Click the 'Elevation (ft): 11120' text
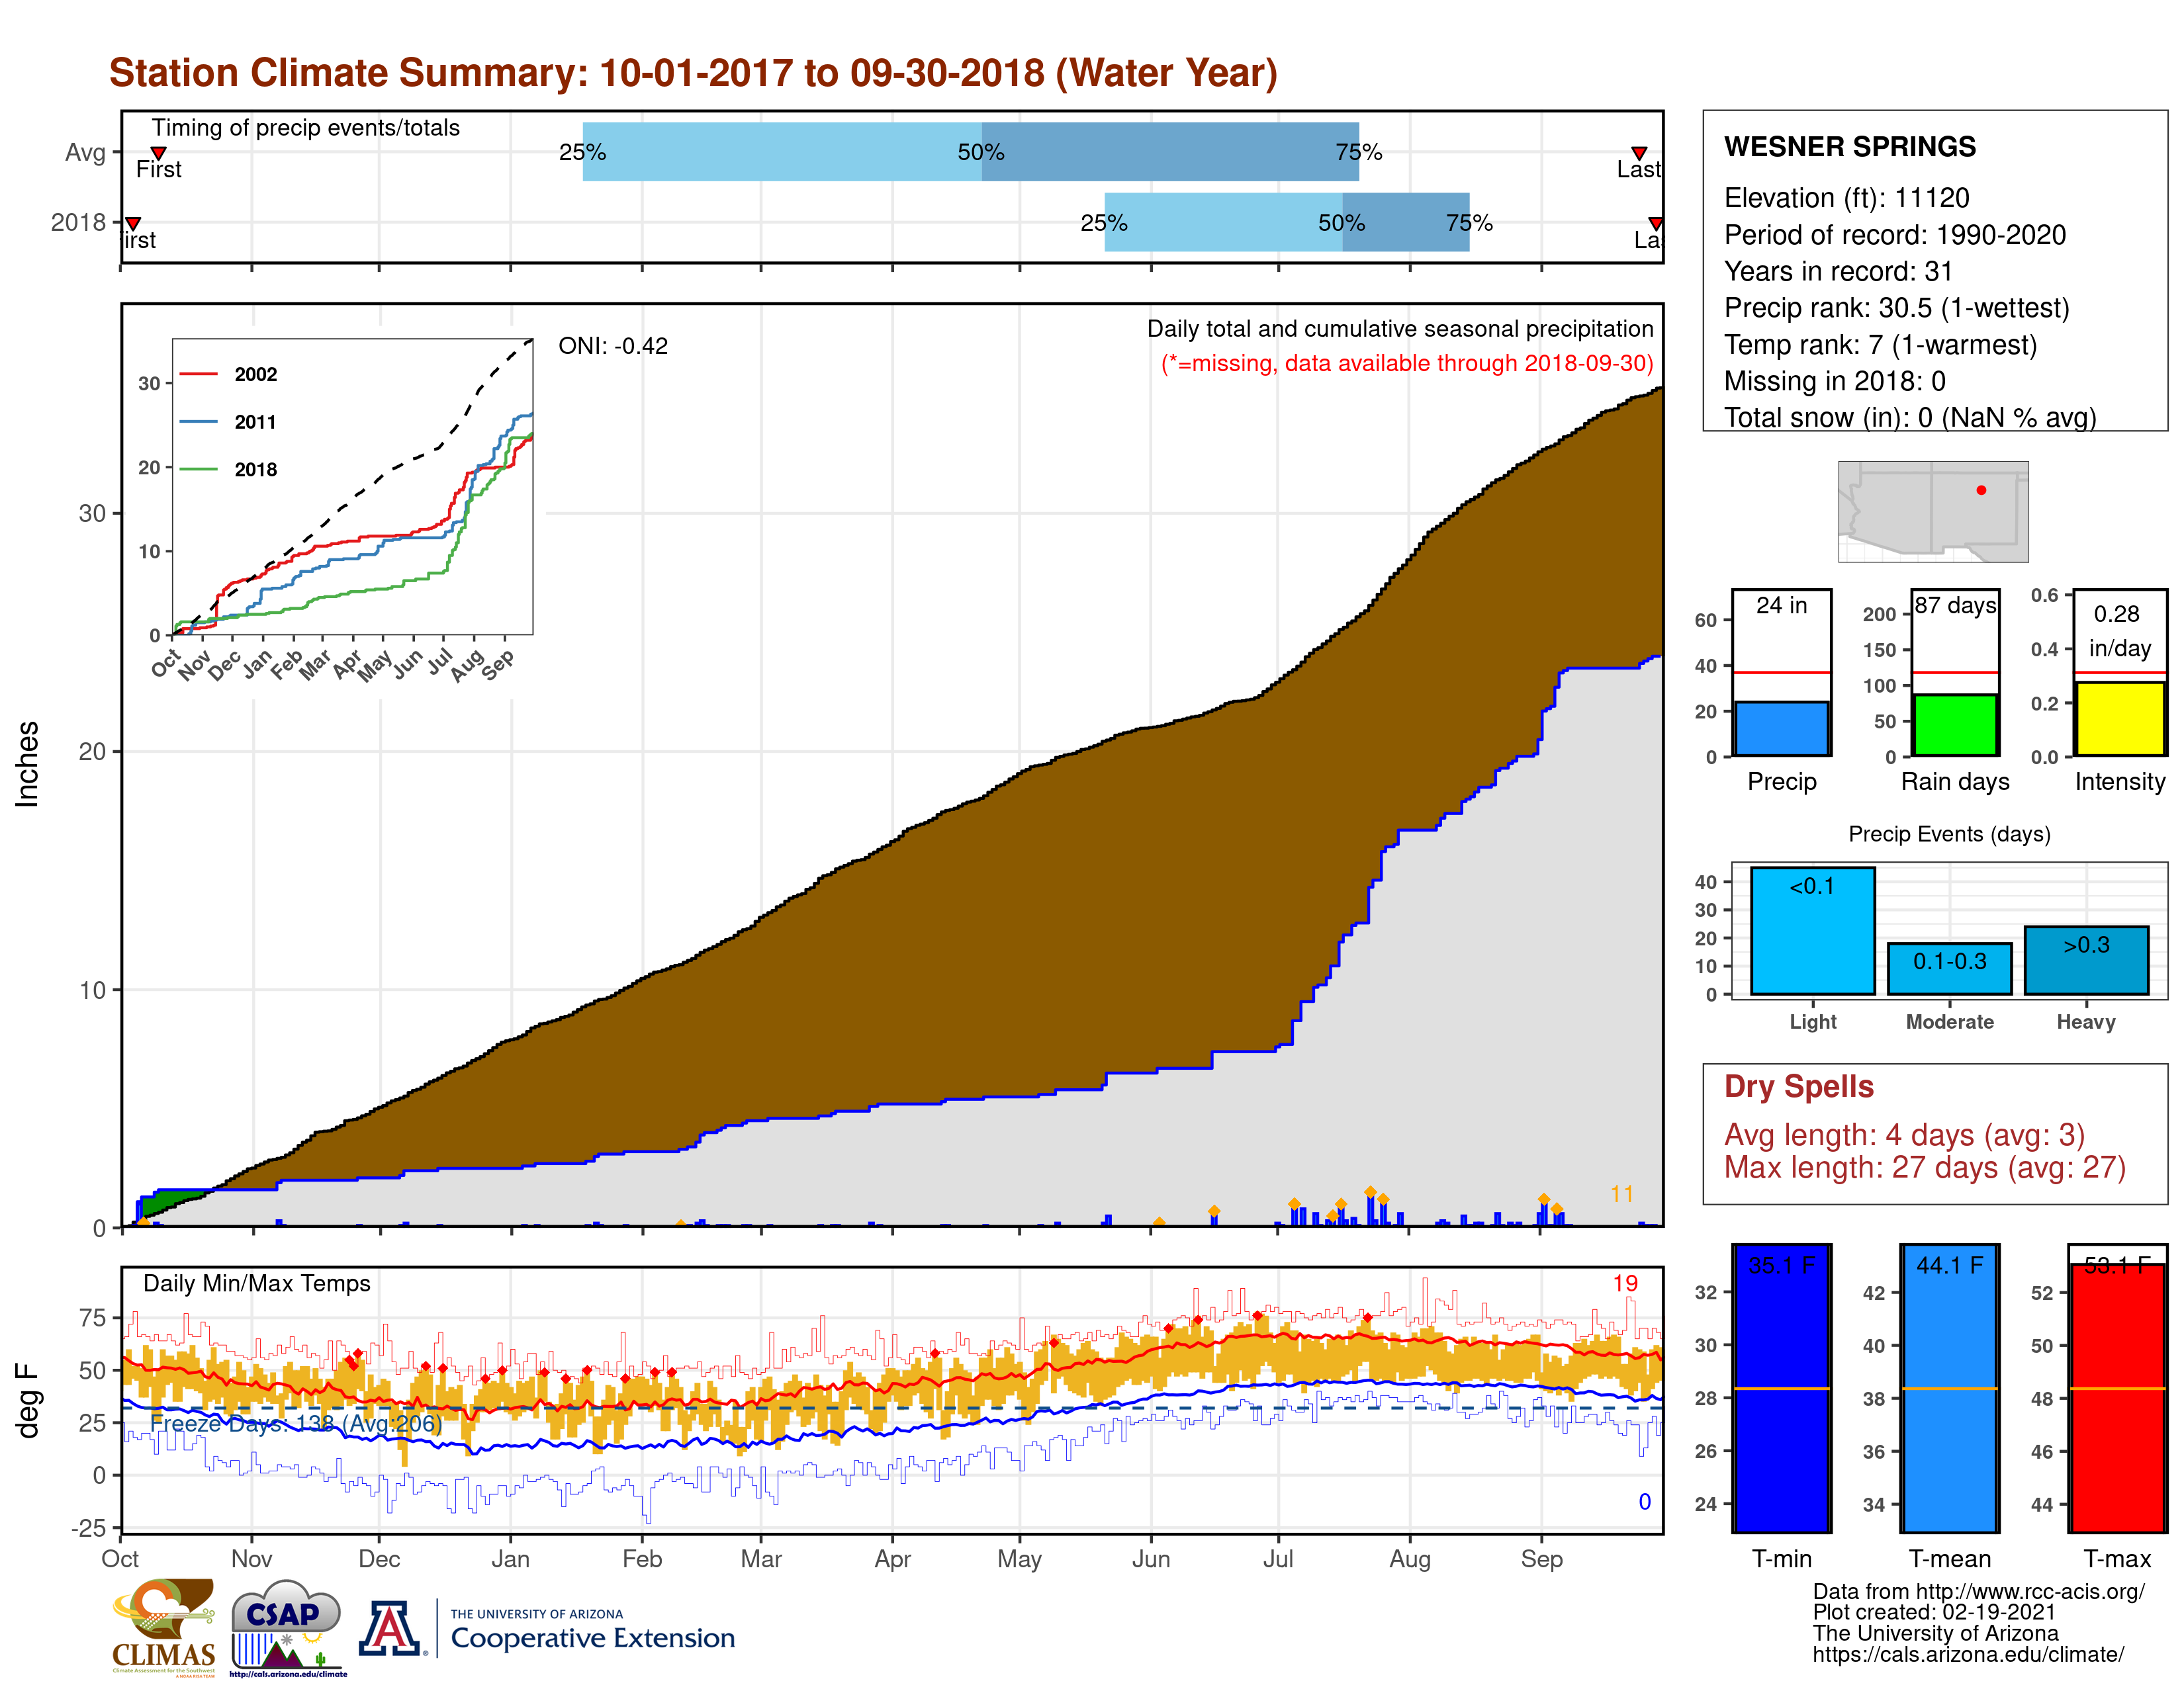This screenshot has width=2184, height=1687. click(1847, 198)
